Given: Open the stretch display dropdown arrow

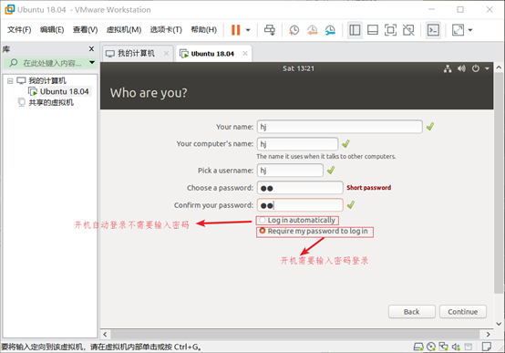Looking at the screenshot, I should 470,30.
